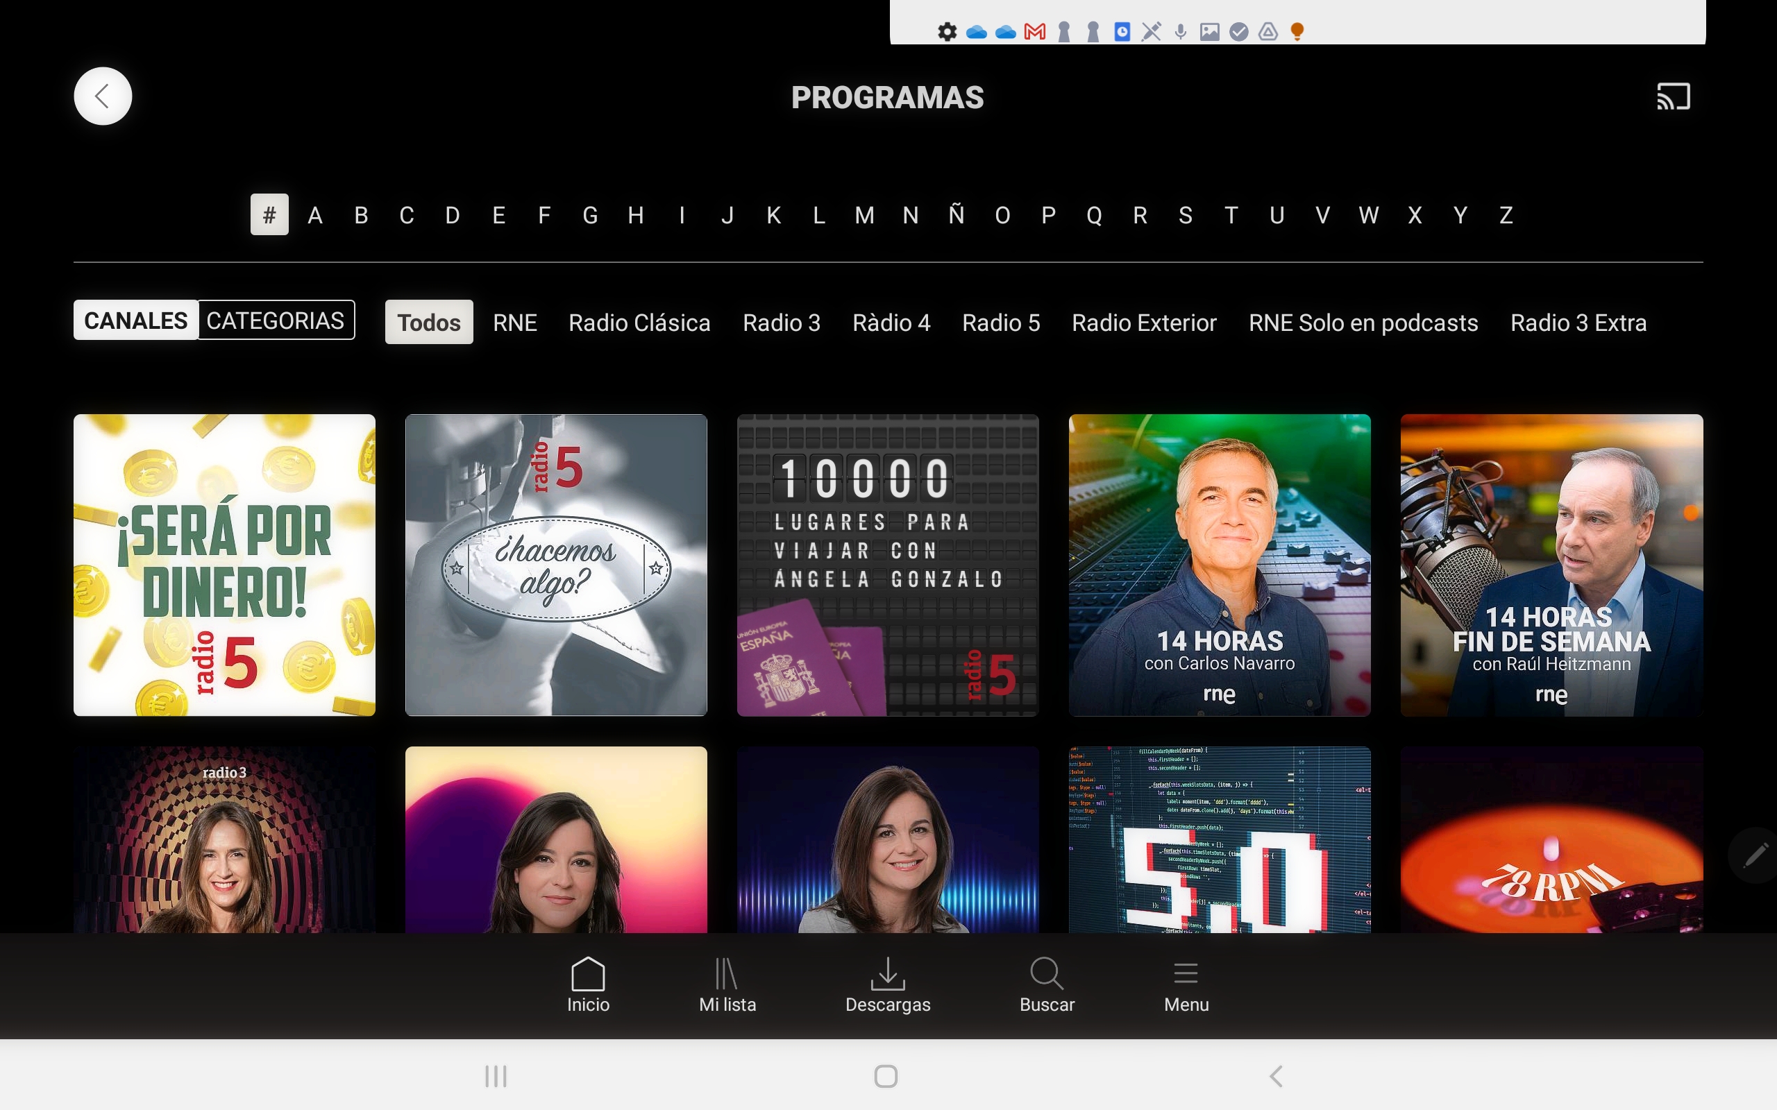Open the Inicio home tab
The width and height of the screenshot is (1777, 1110).
(588, 985)
